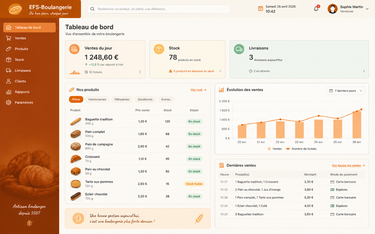Click the search magnifier icon
This screenshot has width=375, height=234.
tap(92, 9)
